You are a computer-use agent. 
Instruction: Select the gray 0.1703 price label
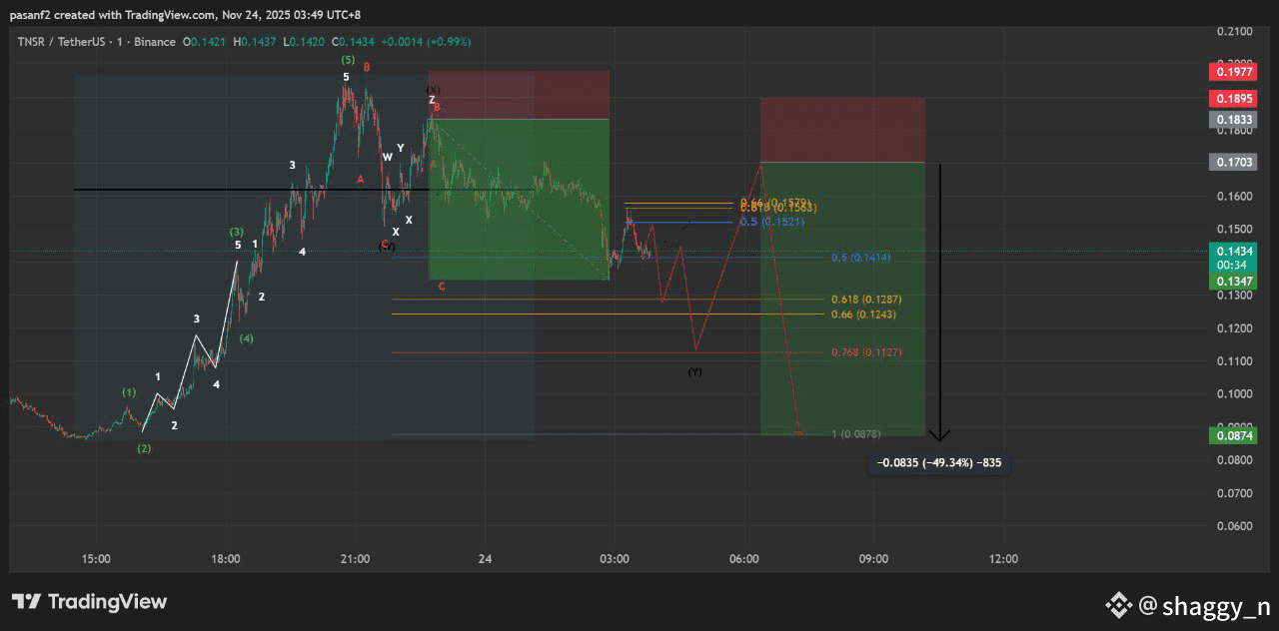[x=1234, y=162]
